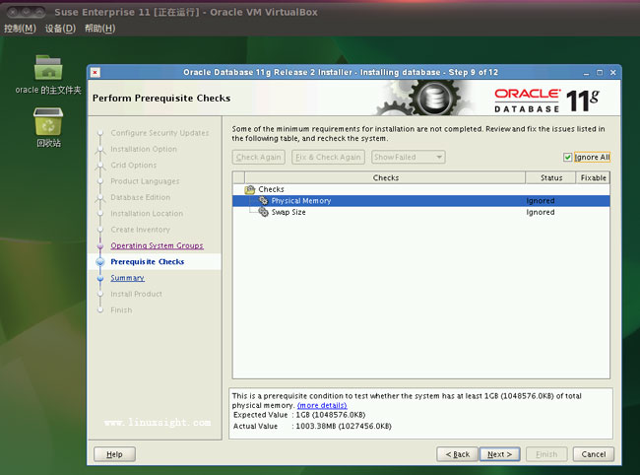The image size is (640, 475).
Task: Maximize the Oracle installer window
Action: tap(600, 73)
